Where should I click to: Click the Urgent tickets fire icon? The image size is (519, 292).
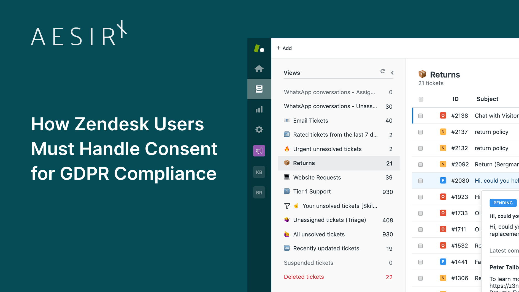click(287, 149)
